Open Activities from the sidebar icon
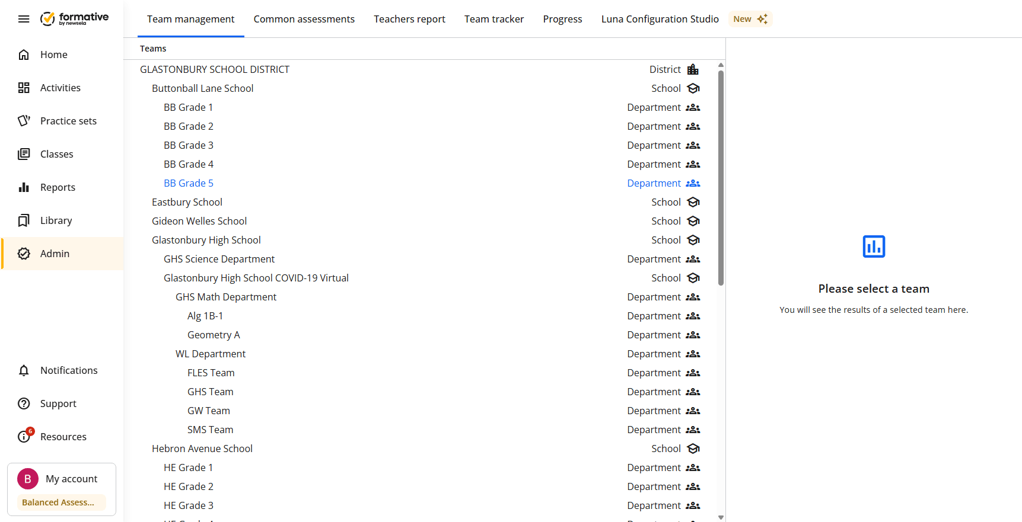This screenshot has width=1022, height=522. click(24, 88)
